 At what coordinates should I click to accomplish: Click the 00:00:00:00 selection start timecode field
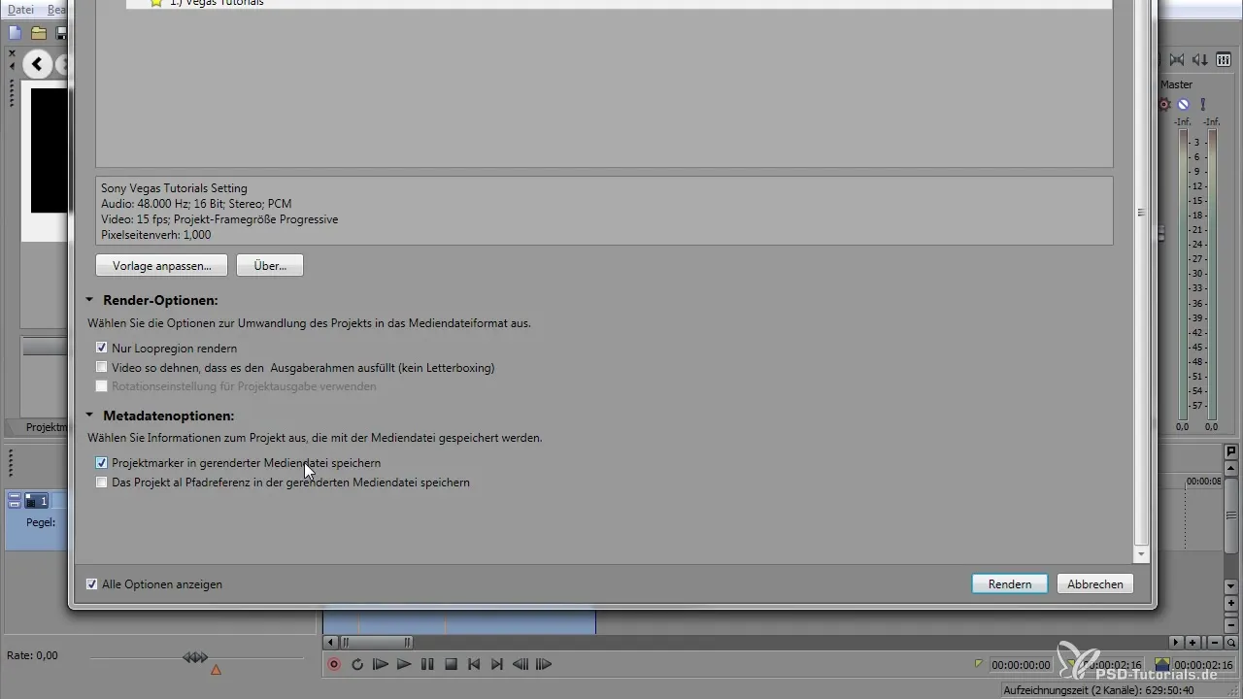pyautogui.click(x=1021, y=665)
